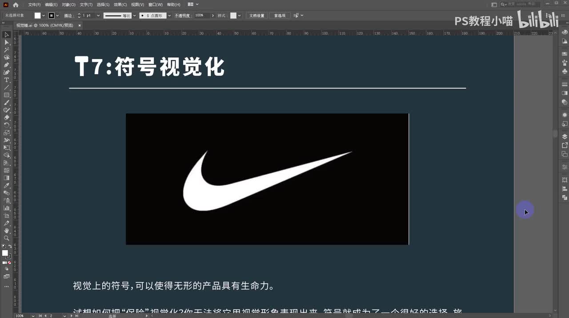
Task: Open the Swatches panel icon
Action: [x=565, y=54]
